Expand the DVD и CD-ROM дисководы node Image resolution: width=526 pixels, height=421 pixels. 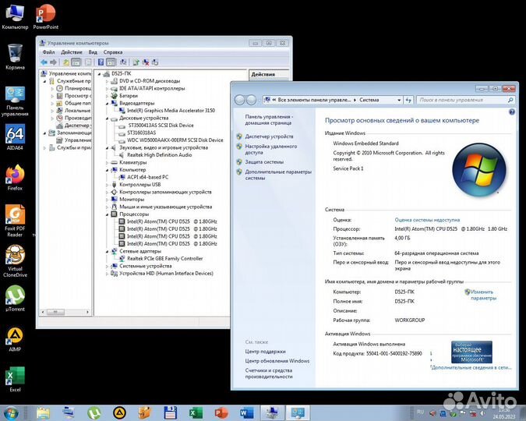(x=108, y=81)
